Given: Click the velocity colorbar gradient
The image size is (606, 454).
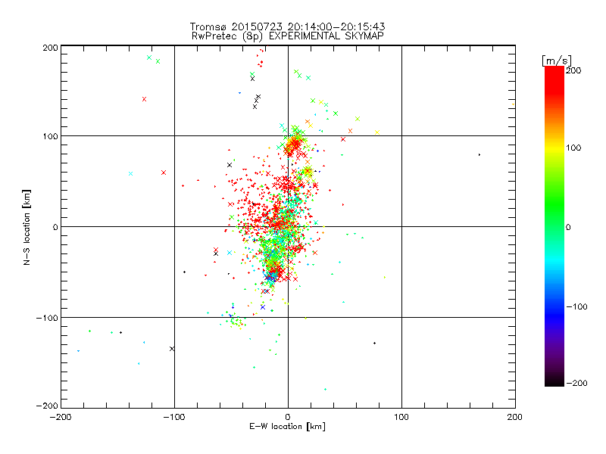Looking at the screenshot, I should (x=554, y=226).
